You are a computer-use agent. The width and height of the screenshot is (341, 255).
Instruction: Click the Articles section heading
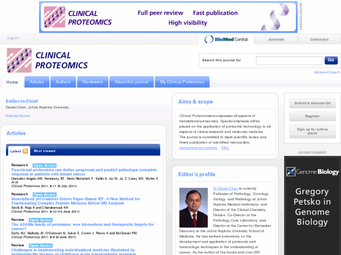click(16, 133)
